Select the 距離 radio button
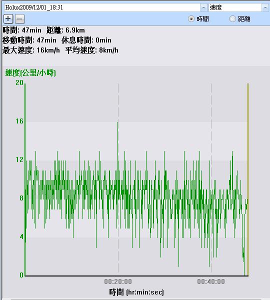Image resolution: width=270 pixels, height=300 pixels. pos(232,19)
